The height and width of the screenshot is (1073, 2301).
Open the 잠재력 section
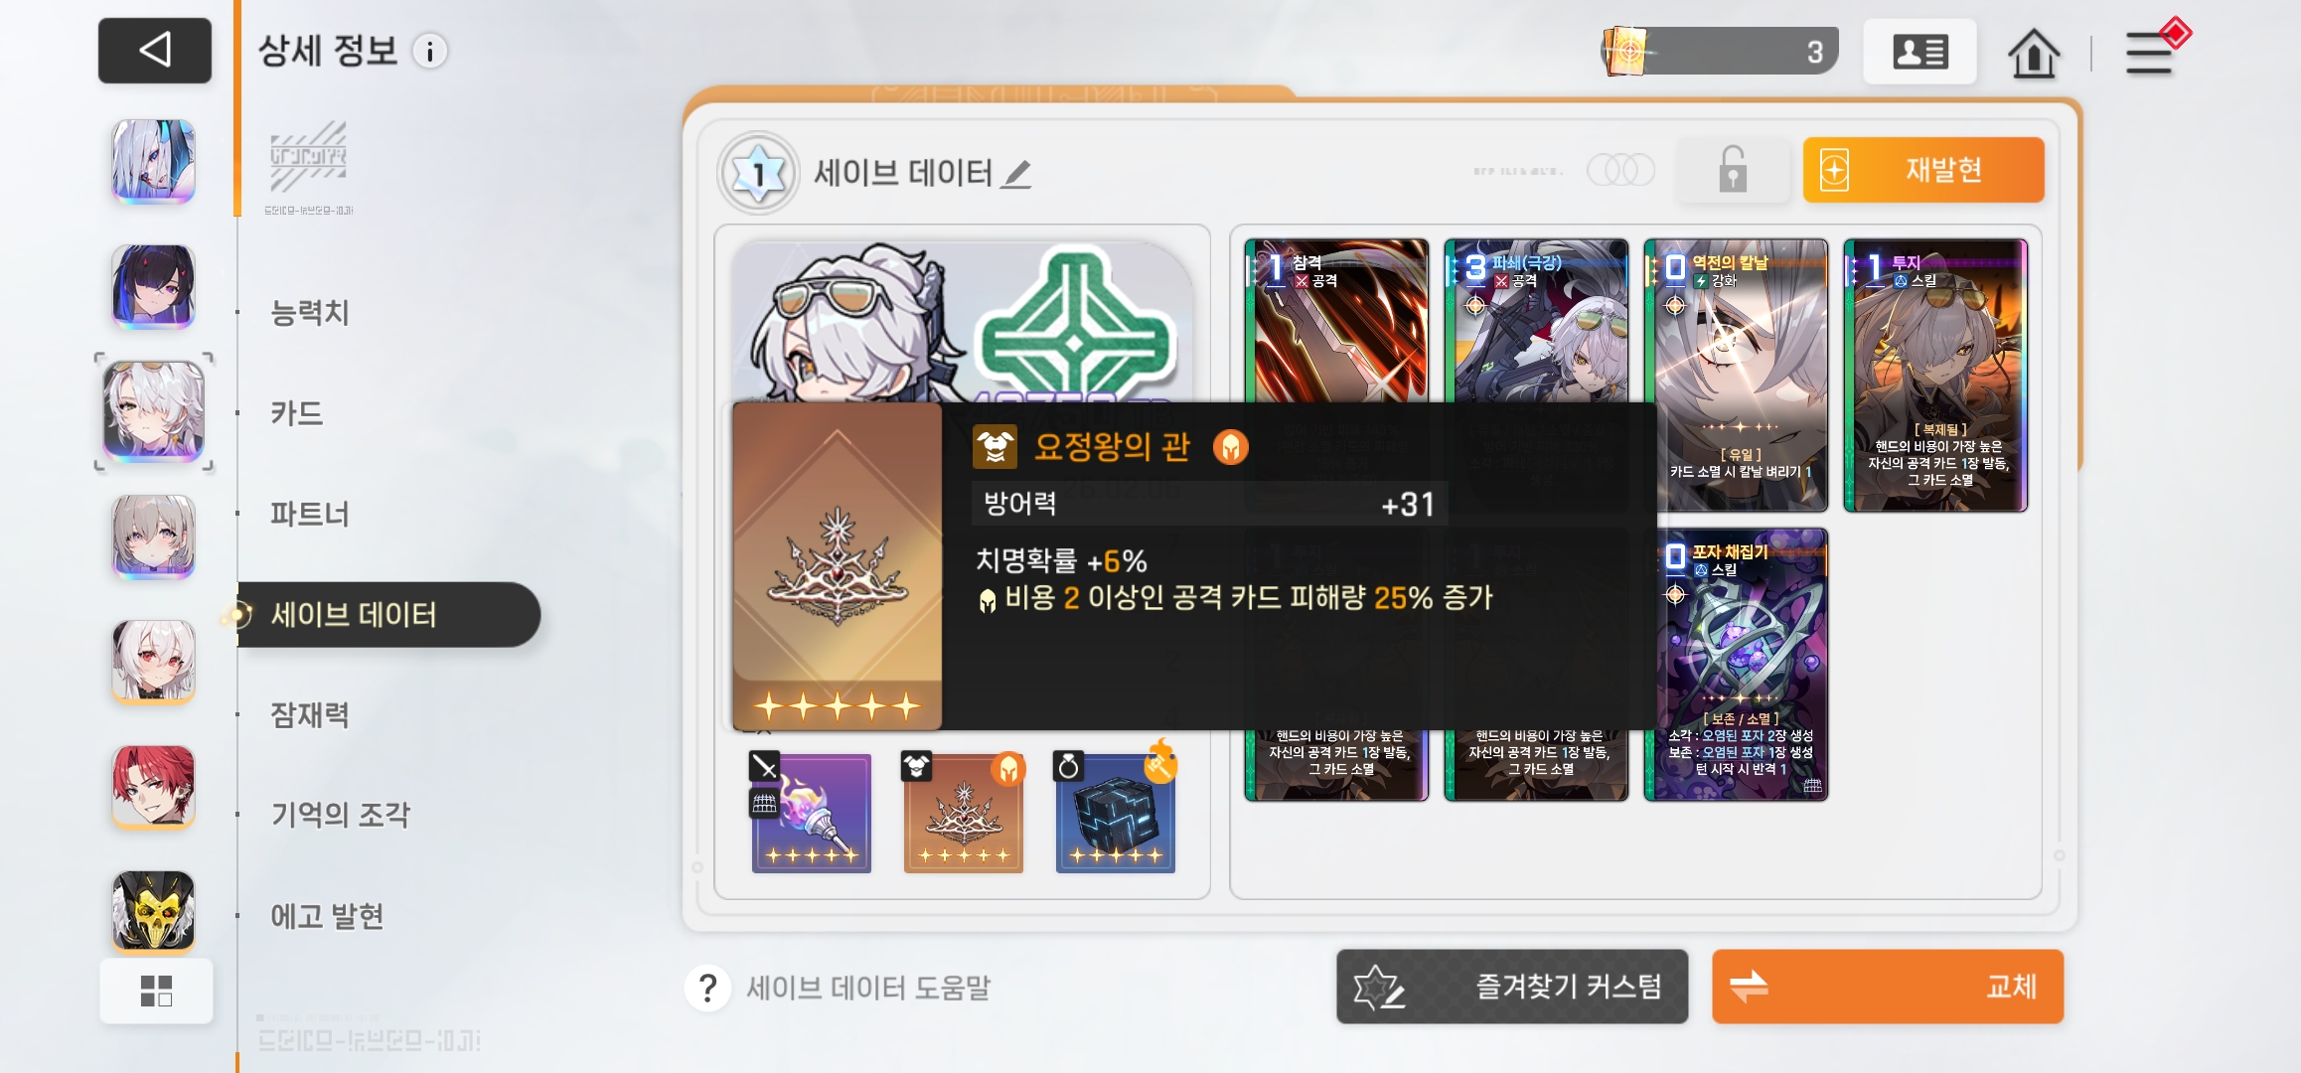pyautogui.click(x=310, y=714)
